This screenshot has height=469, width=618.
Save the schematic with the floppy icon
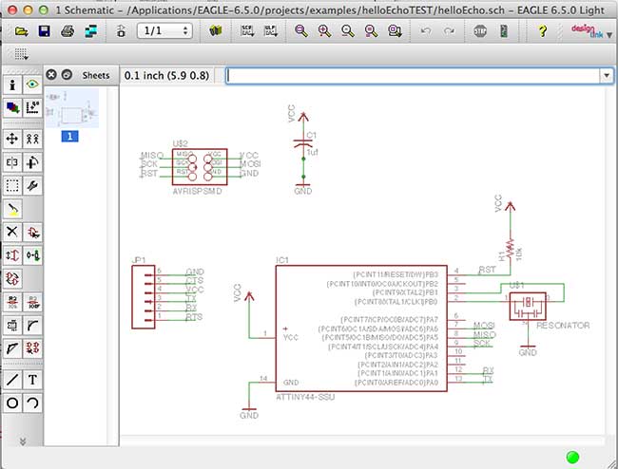(x=45, y=31)
